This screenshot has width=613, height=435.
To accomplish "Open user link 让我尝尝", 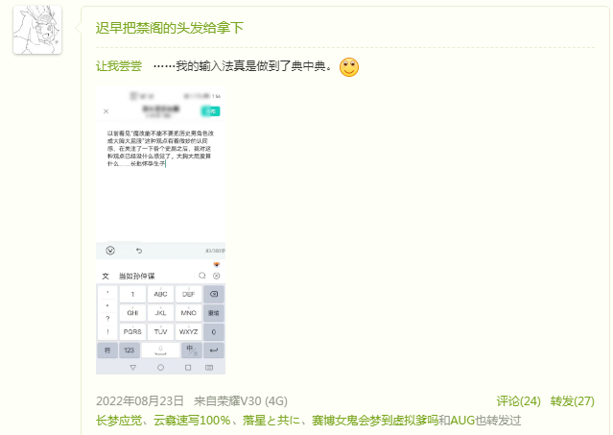I will 119,66.
